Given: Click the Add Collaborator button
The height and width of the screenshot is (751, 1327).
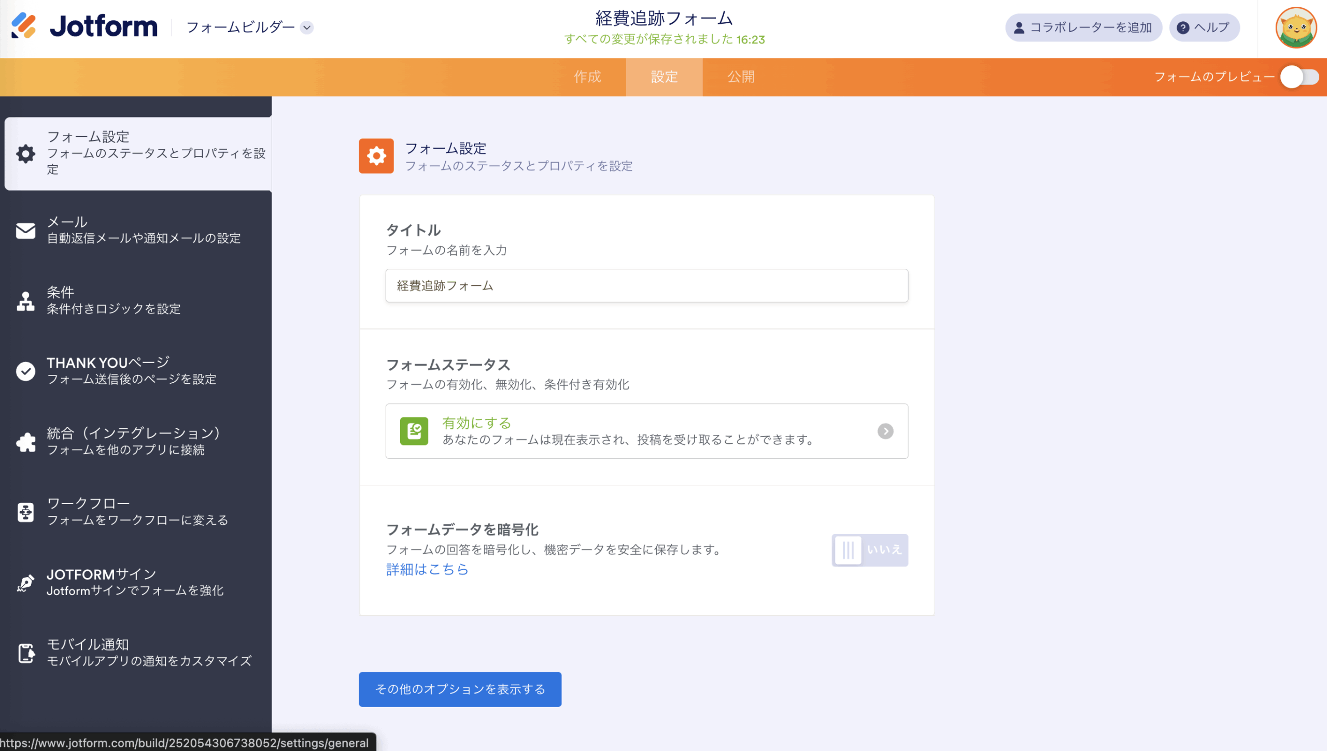Looking at the screenshot, I should pyautogui.click(x=1083, y=27).
